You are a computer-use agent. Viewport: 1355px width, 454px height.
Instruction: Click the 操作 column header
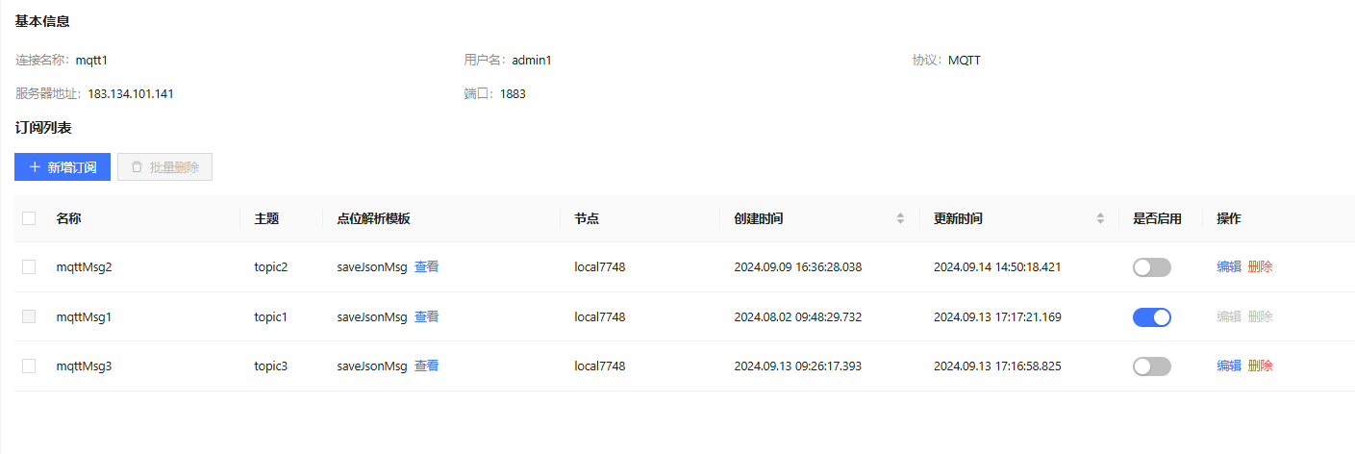click(x=1229, y=218)
